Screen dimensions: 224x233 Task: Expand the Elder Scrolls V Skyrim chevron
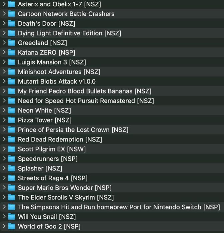pos(4,197)
